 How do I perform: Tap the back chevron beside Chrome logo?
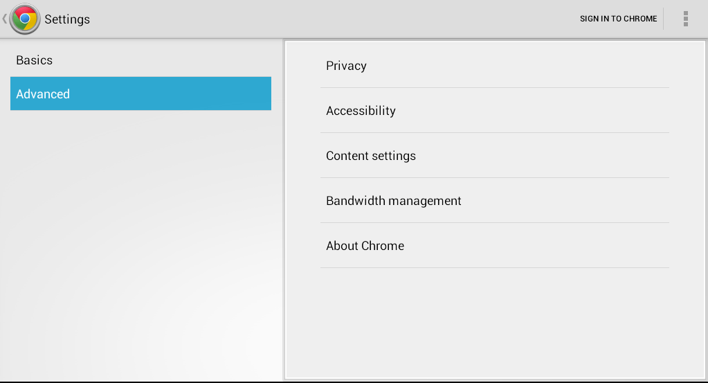point(5,19)
